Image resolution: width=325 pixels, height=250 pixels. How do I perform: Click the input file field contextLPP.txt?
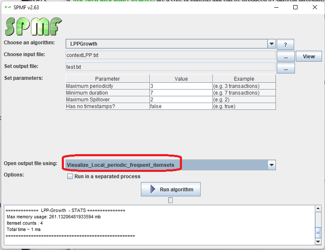171,55
